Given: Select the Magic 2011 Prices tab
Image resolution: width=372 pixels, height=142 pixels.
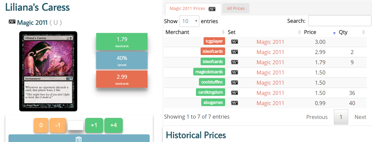Looking at the screenshot, I should pos(187,9).
